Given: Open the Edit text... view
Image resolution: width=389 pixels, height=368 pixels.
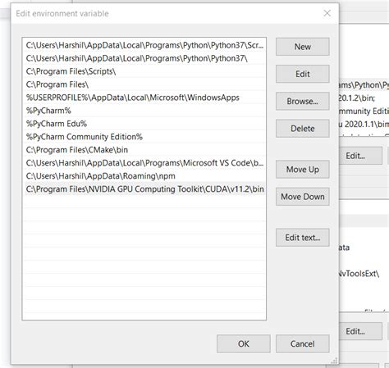Looking at the screenshot, I should 302,238.
